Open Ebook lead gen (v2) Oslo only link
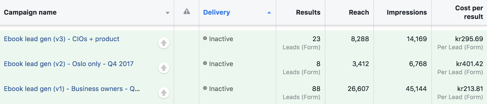 [x=69, y=64]
